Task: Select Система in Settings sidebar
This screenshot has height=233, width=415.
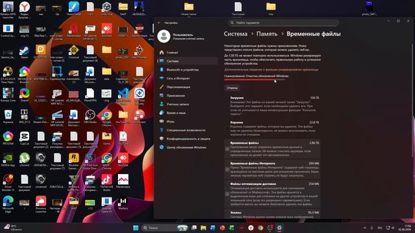Action: click(187, 61)
